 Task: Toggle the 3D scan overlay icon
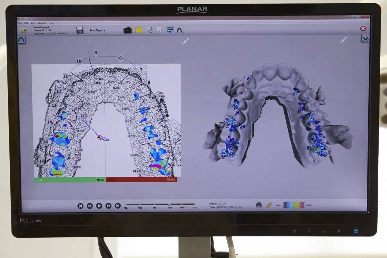click(x=170, y=30)
